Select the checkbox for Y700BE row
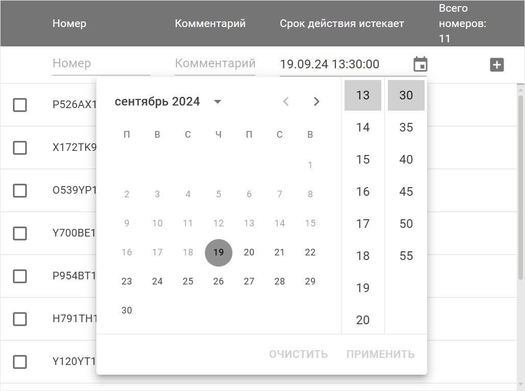 click(x=20, y=233)
